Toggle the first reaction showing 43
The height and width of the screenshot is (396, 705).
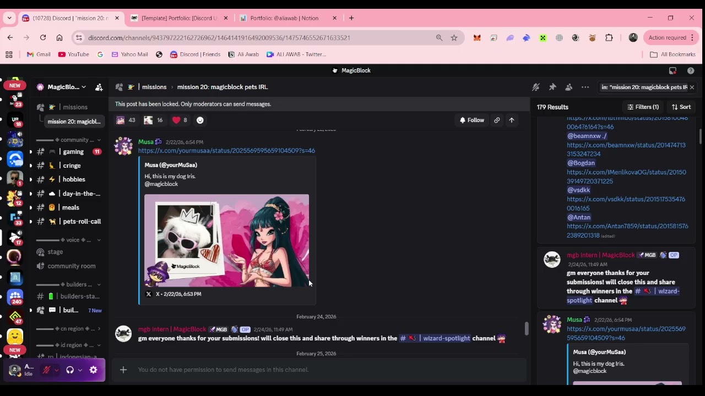126,120
